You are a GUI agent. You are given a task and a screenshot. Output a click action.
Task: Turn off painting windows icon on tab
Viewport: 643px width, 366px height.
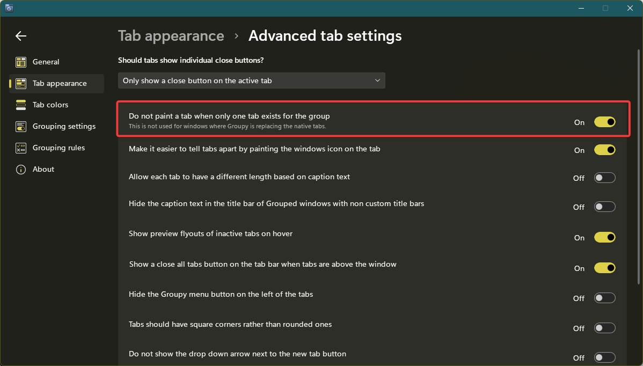coord(604,150)
